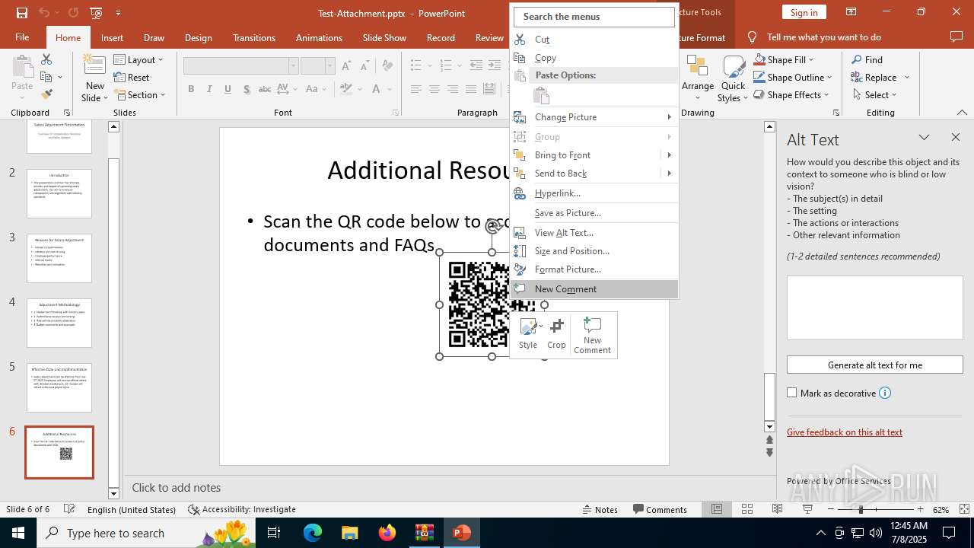
Task: Collapse the ribbon with chevron
Action: 962,113
